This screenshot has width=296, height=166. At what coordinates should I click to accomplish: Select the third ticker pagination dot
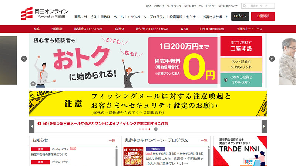coord(146,129)
